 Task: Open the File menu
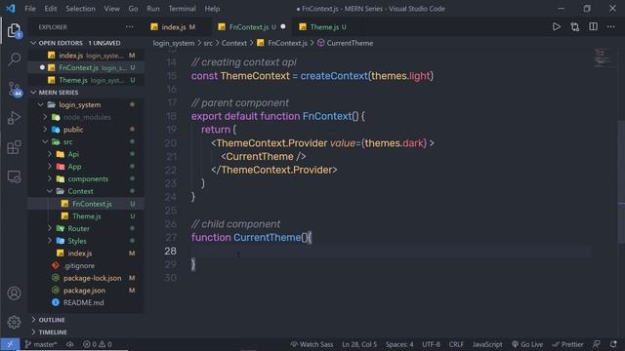(x=30, y=9)
